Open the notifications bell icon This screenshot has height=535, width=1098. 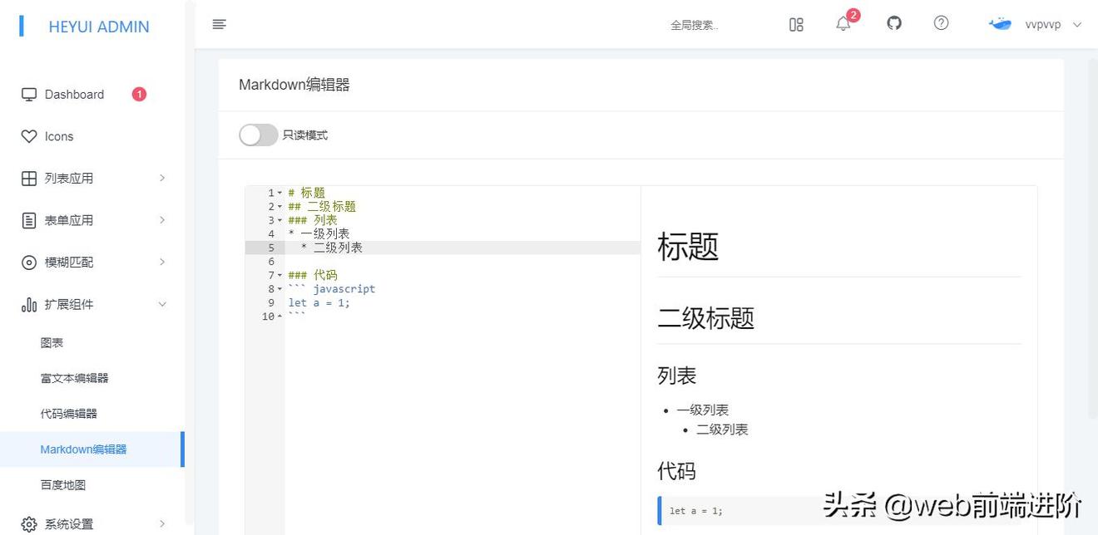[843, 25]
